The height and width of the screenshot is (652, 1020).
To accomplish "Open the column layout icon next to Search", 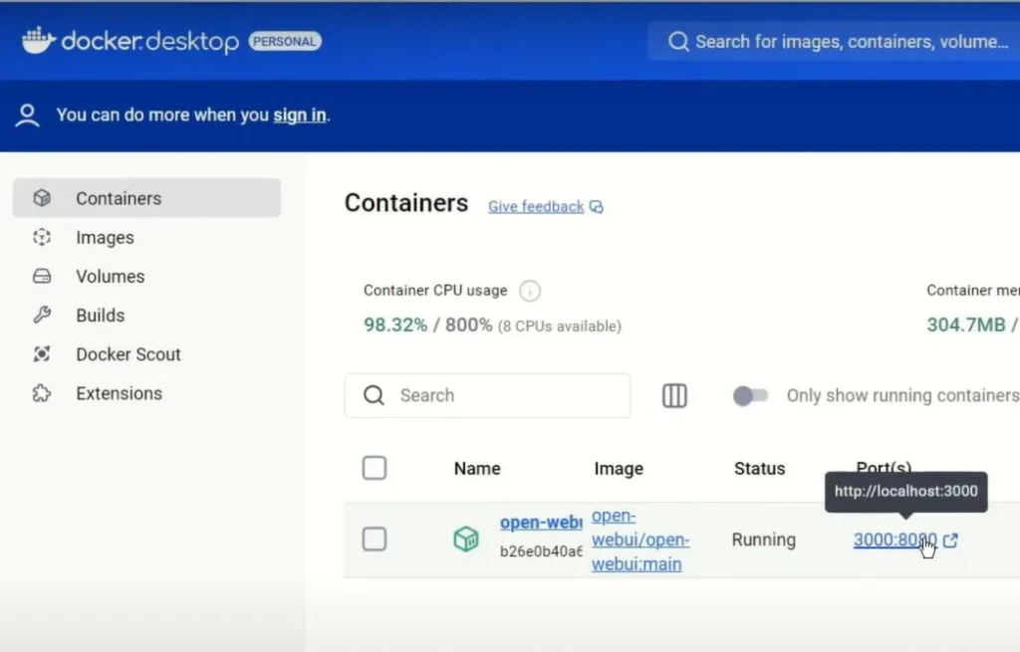I will (674, 395).
